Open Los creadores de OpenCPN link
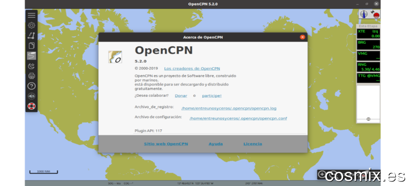 (x=192, y=68)
